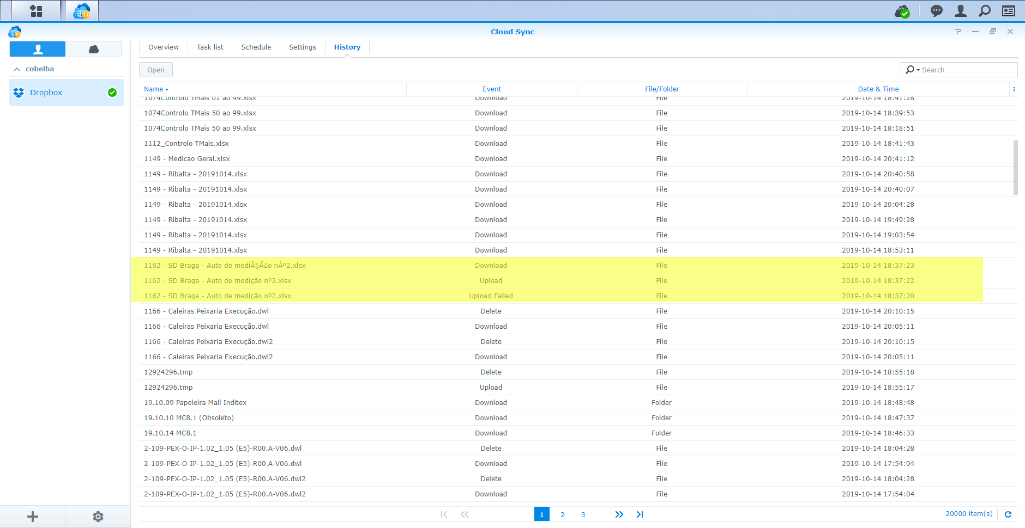This screenshot has width=1025, height=528.
Task: Click the help question mark icon
Action: 958,32
